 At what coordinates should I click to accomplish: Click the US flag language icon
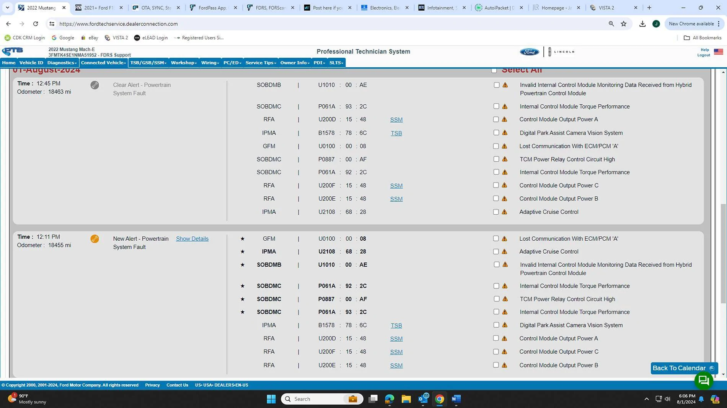click(x=718, y=52)
